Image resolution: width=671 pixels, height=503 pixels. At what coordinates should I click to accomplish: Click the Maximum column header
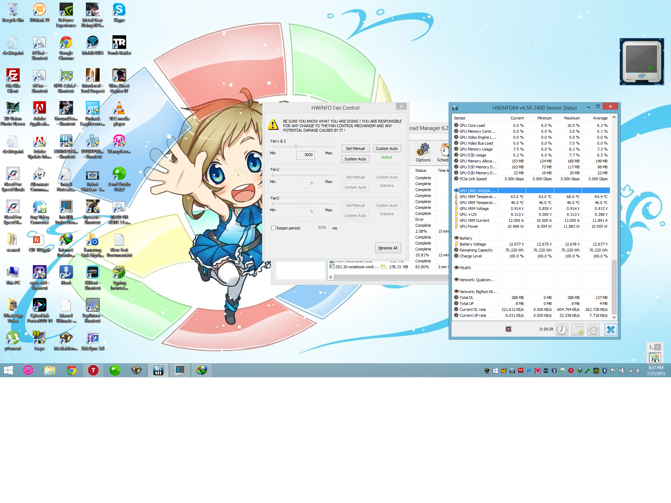click(x=568, y=118)
